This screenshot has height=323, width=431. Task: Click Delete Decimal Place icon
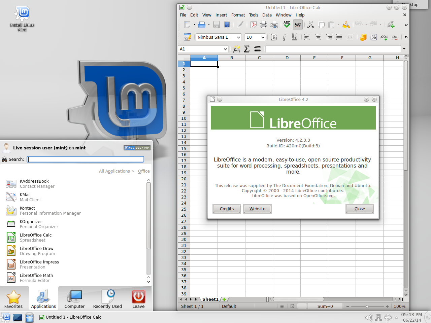coord(395,37)
